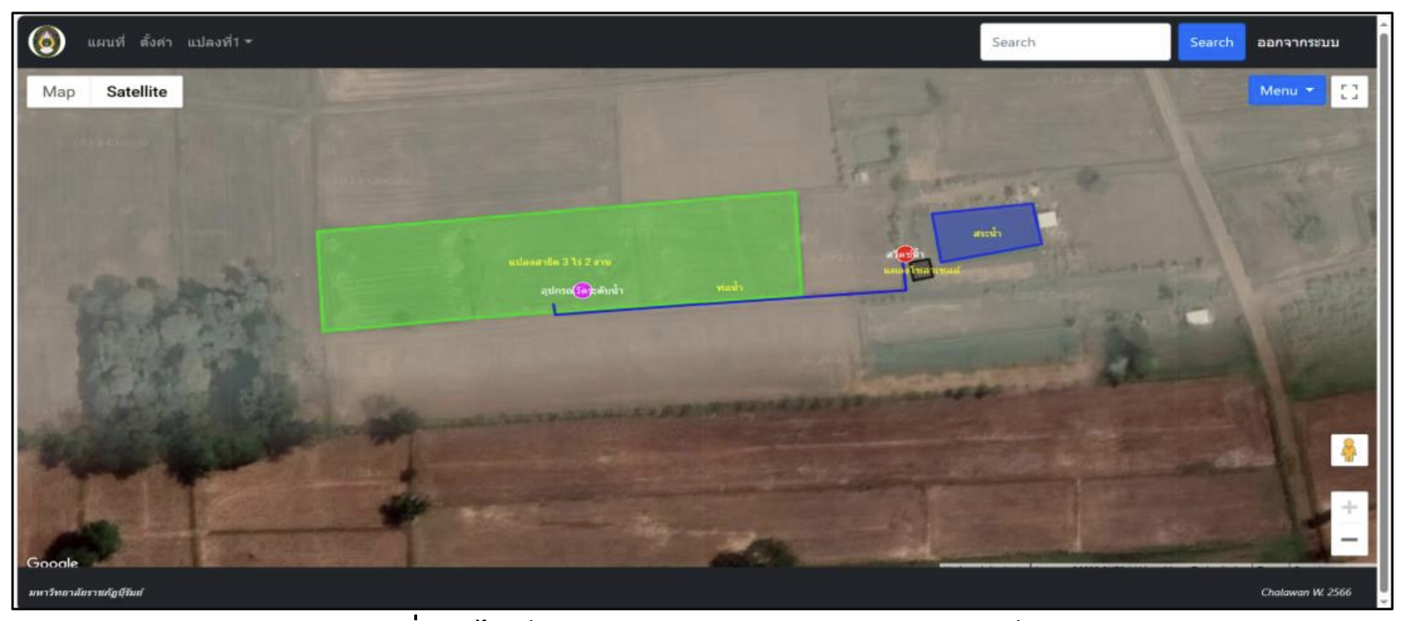Click the black solar cell panel box

click(x=921, y=270)
